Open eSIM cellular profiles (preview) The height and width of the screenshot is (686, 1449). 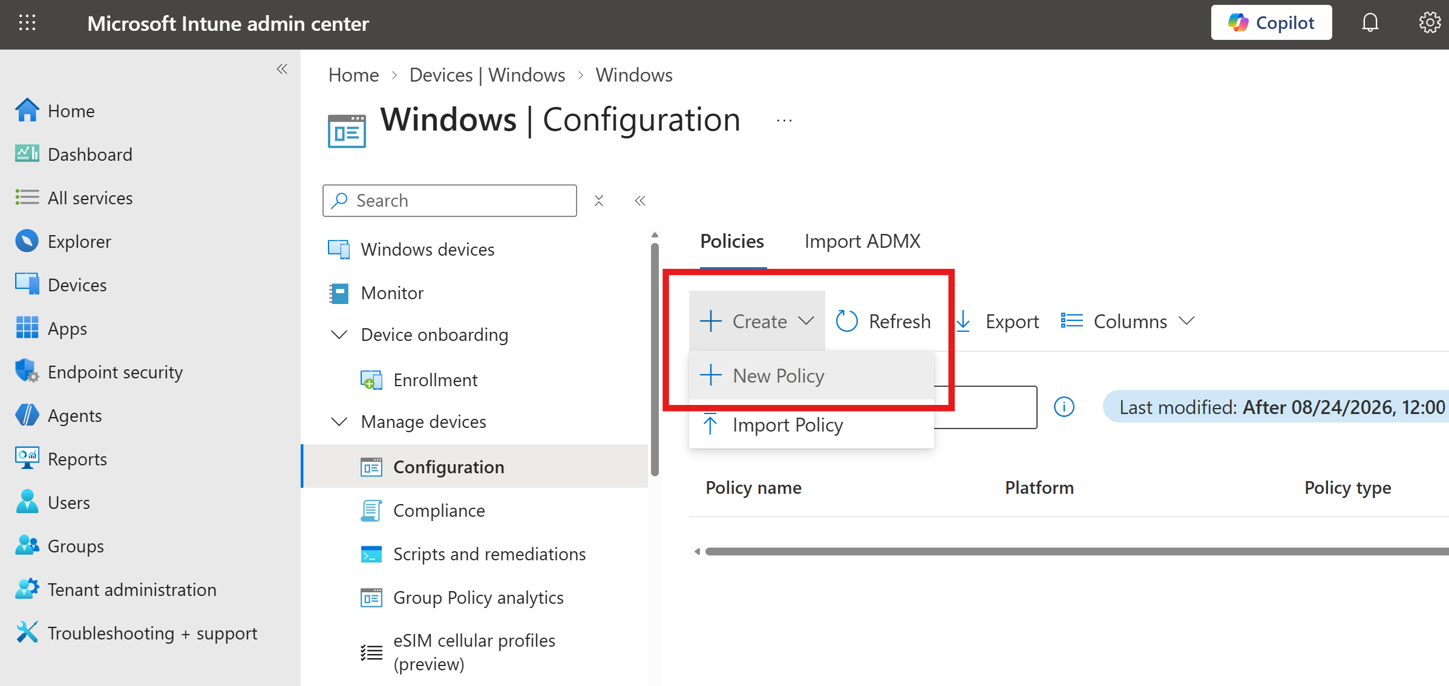[475, 652]
